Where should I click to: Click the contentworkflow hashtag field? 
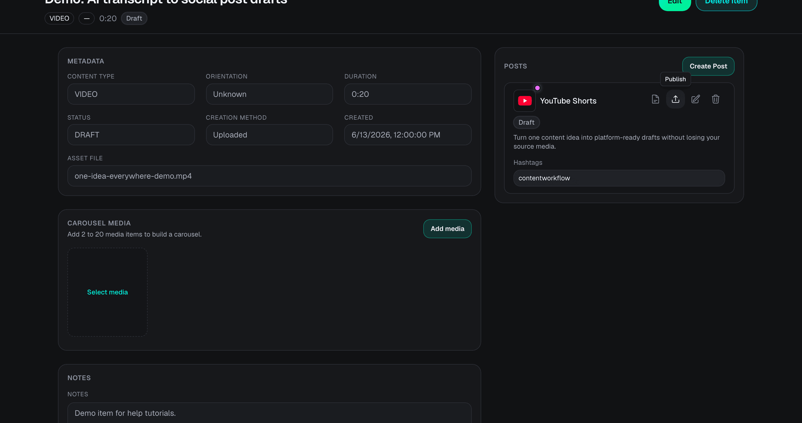click(619, 178)
